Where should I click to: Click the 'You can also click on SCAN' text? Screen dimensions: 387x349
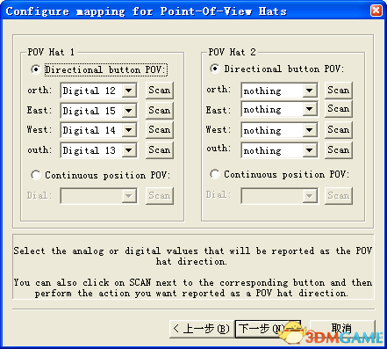193,287
